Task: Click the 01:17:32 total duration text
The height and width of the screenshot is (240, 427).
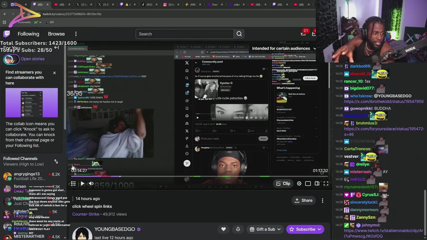Action: [x=320, y=171]
